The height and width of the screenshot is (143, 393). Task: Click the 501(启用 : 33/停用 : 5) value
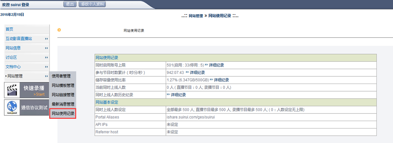(x=185, y=65)
